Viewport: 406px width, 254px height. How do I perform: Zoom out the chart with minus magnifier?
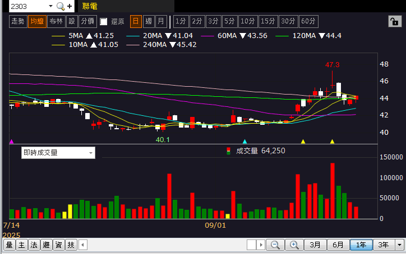[275, 245]
